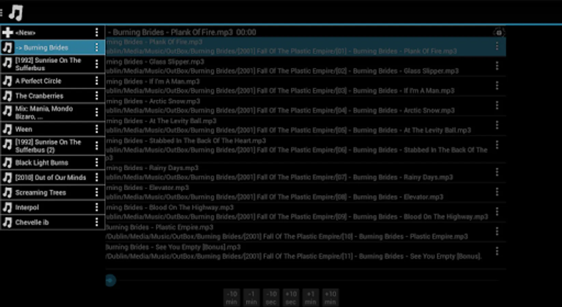Open the three-dot menu for track Glass Slipper.mp3
The image size is (562, 307).
click(497, 66)
